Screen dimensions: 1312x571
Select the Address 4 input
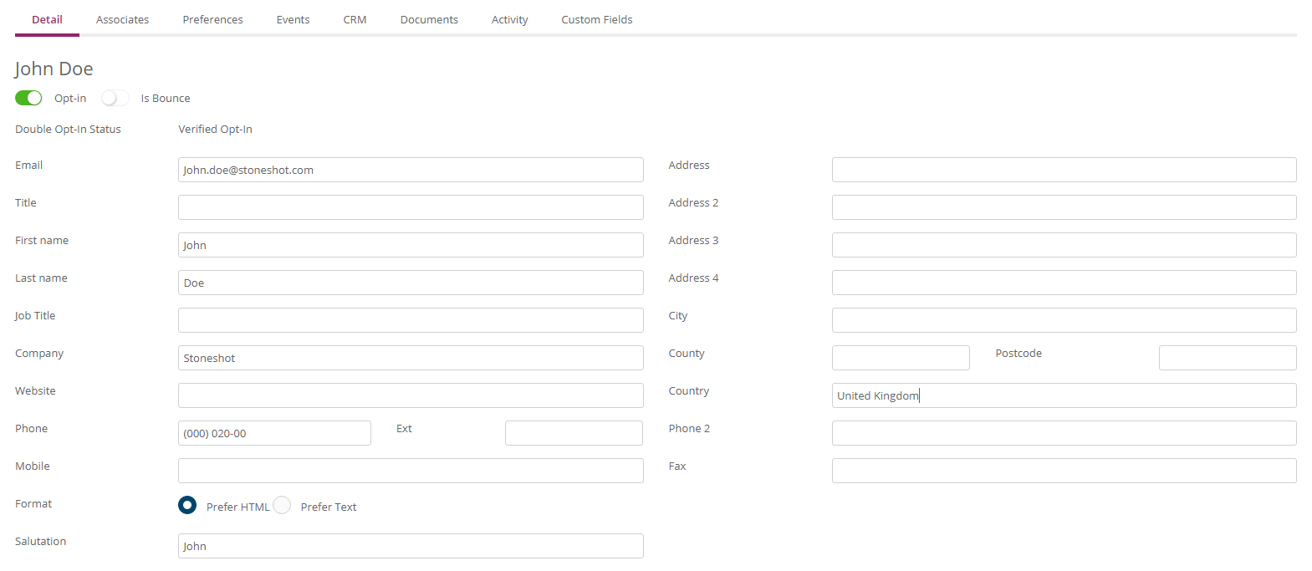click(1064, 283)
